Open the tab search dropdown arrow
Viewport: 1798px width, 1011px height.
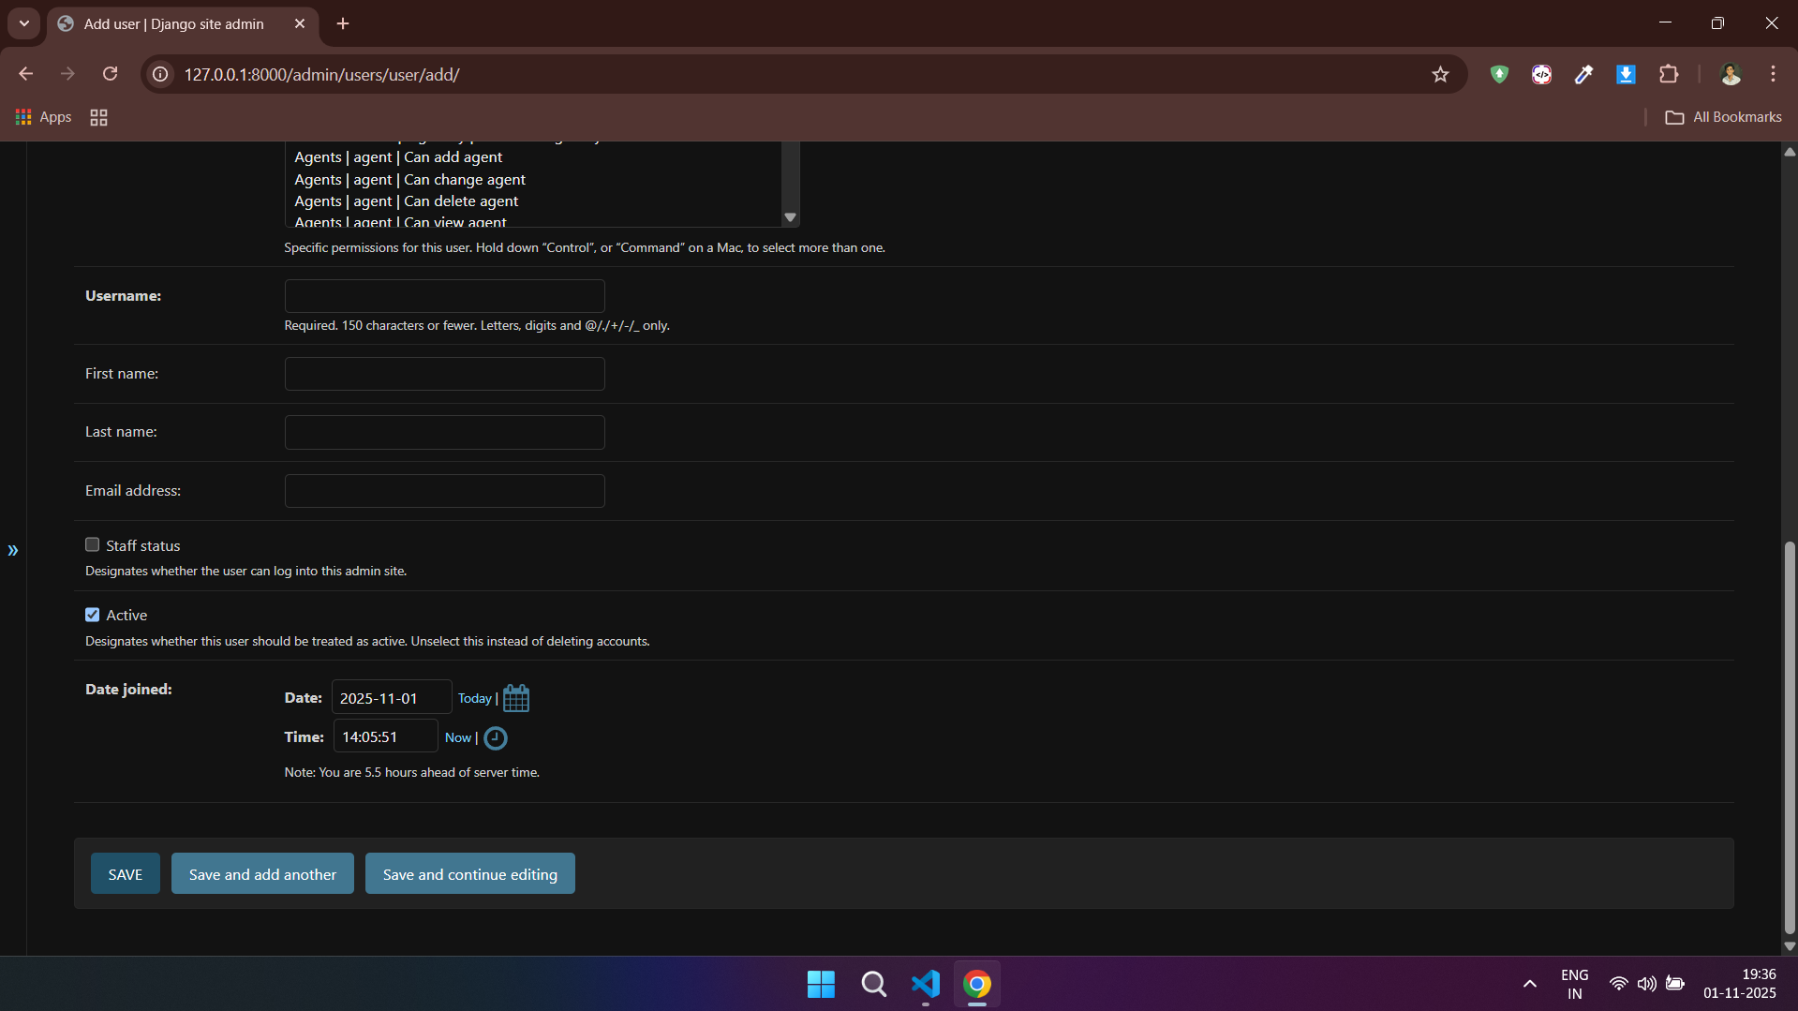tap(24, 23)
